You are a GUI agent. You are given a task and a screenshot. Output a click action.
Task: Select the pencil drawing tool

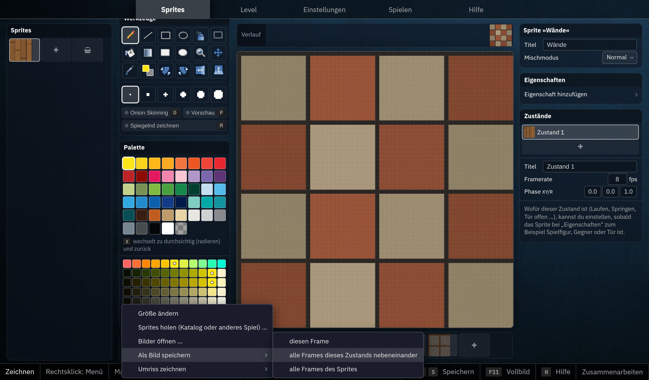[x=130, y=35]
